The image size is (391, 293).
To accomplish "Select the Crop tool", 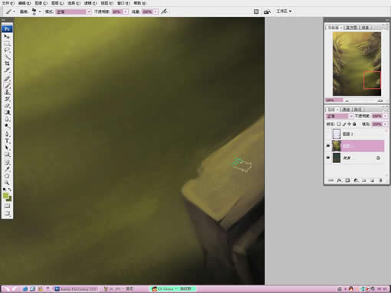I will coord(7,63).
